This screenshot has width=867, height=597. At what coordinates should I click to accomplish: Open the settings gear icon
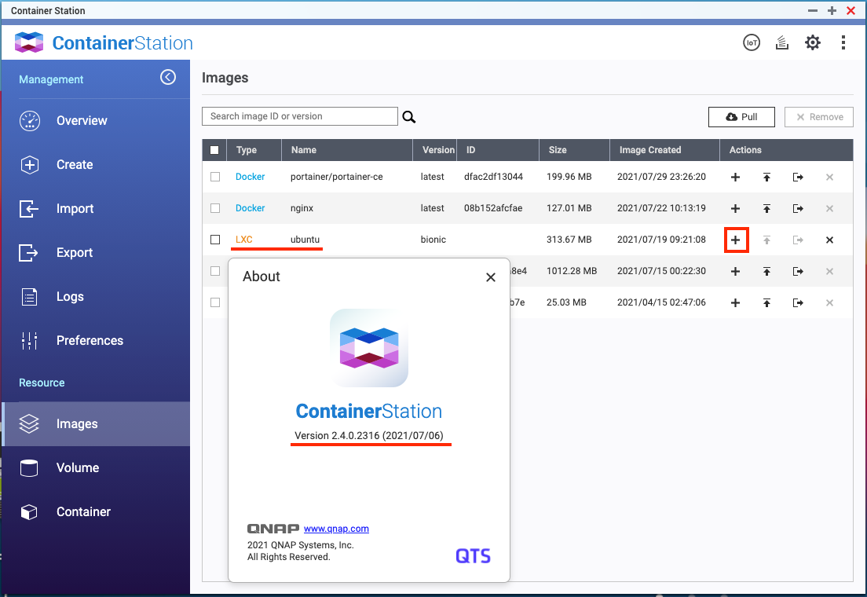click(812, 42)
